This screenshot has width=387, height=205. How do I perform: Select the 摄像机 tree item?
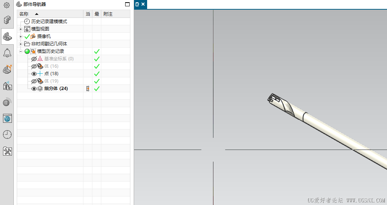point(44,36)
